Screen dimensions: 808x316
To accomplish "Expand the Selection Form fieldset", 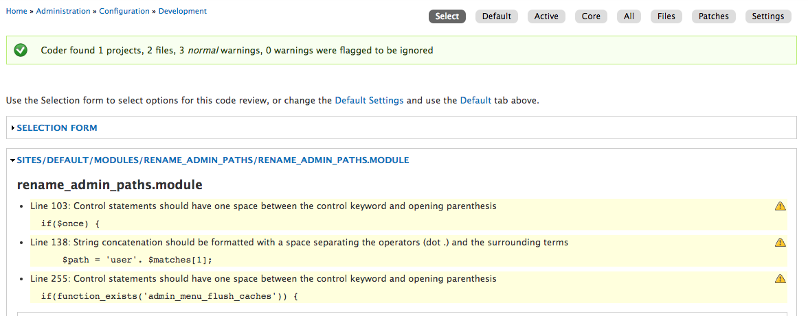I will [57, 128].
